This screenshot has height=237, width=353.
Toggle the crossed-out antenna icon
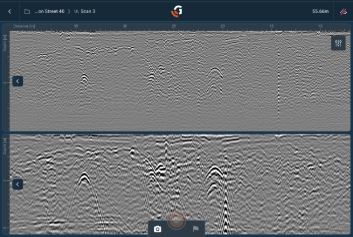(343, 11)
